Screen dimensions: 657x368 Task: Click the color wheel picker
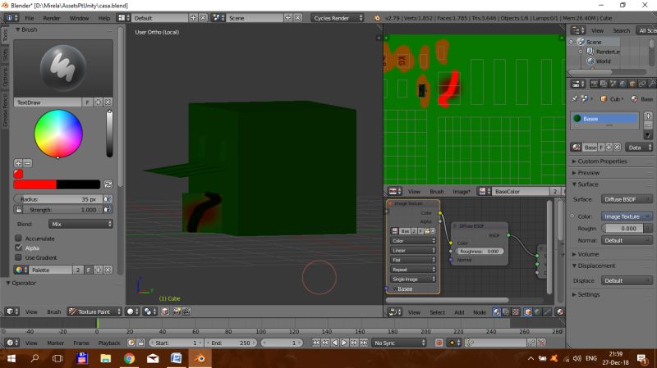click(x=58, y=134)
